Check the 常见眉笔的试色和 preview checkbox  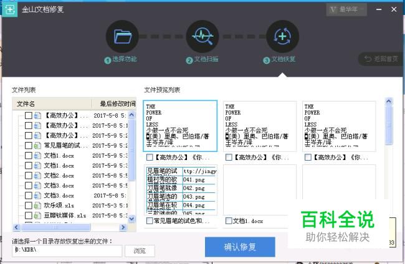[x=150, y=220]
